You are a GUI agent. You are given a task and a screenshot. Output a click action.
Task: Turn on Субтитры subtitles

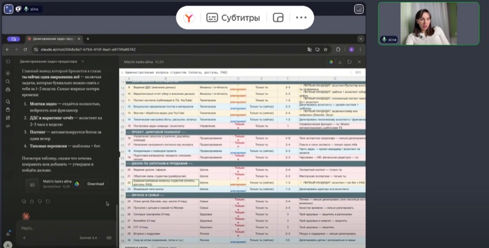(x=233, y=18)
